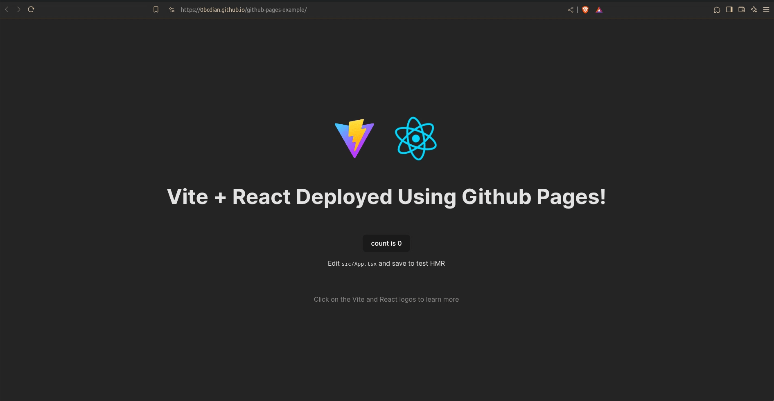The width and height of the screenshot is (774, 401).
Task: Open Brave Shields lion icon
Action: click(585, 10)
